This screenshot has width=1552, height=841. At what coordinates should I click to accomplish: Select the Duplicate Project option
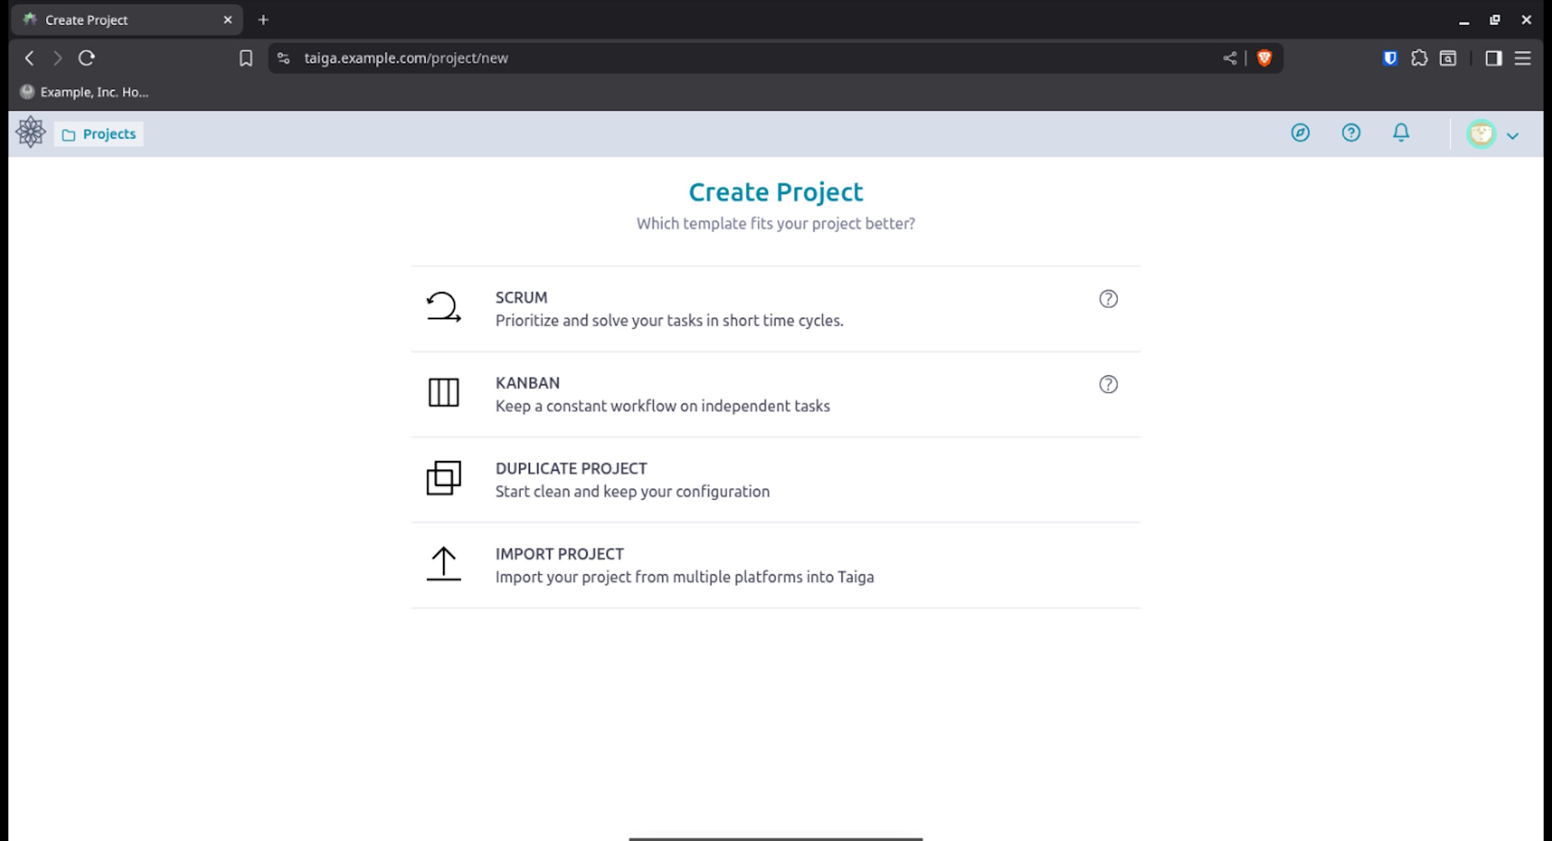(x=632, y=480)
